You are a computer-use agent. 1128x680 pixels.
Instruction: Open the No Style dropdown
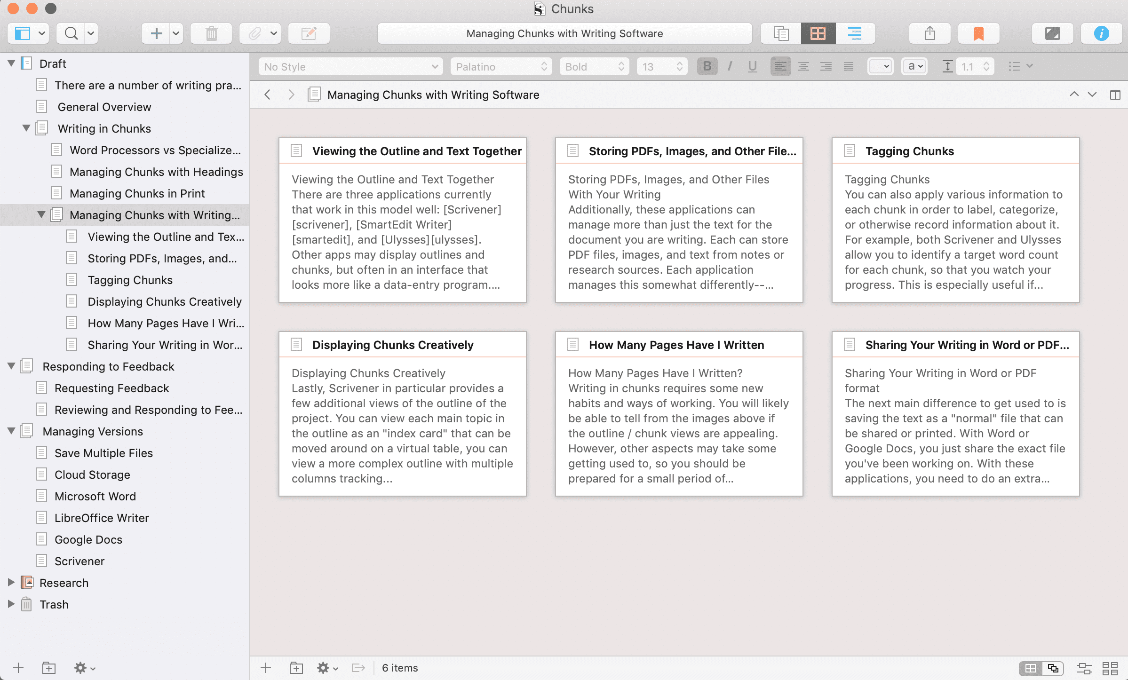[350, 67]
